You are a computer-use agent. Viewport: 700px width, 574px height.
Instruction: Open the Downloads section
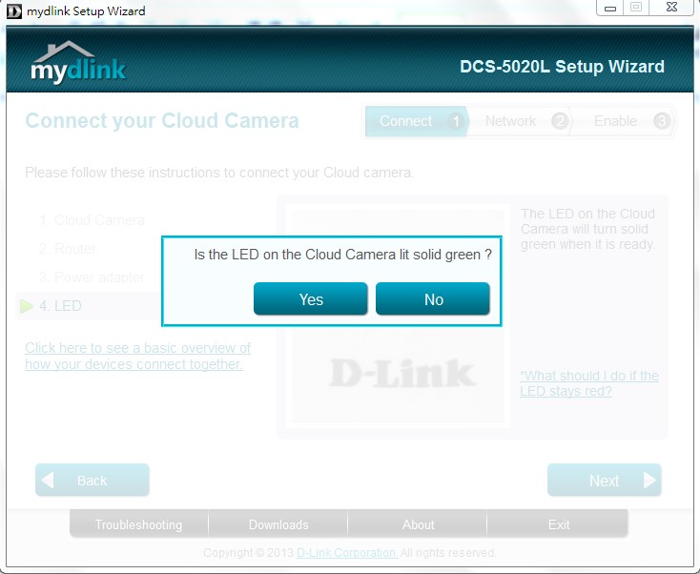point(278,524)
